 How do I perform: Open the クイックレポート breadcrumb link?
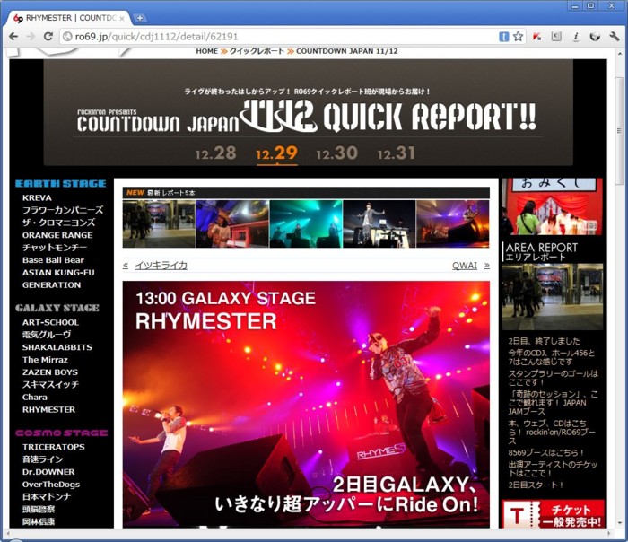(x=257, y=51)
